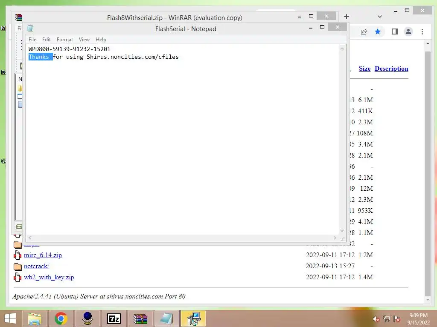Open the 7-Zip taskbar icon
This screenshot has height=327, width=437.
(114, 318)
